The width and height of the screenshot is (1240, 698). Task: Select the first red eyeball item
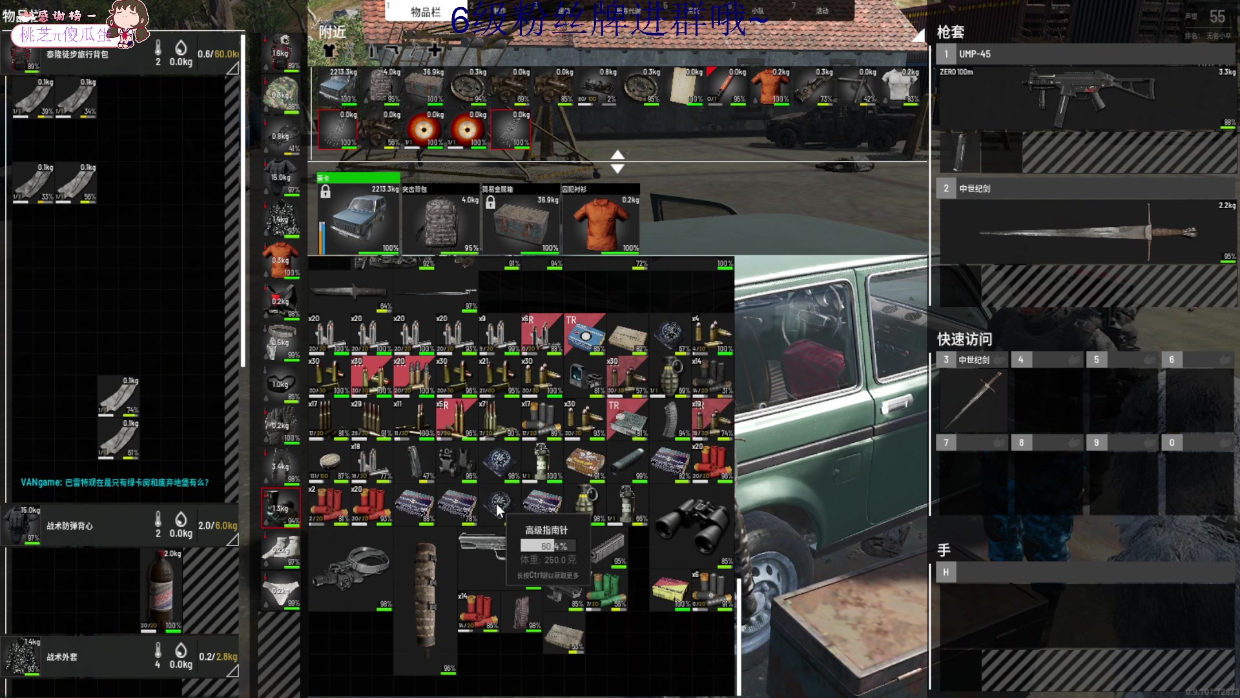coord(423,128)
